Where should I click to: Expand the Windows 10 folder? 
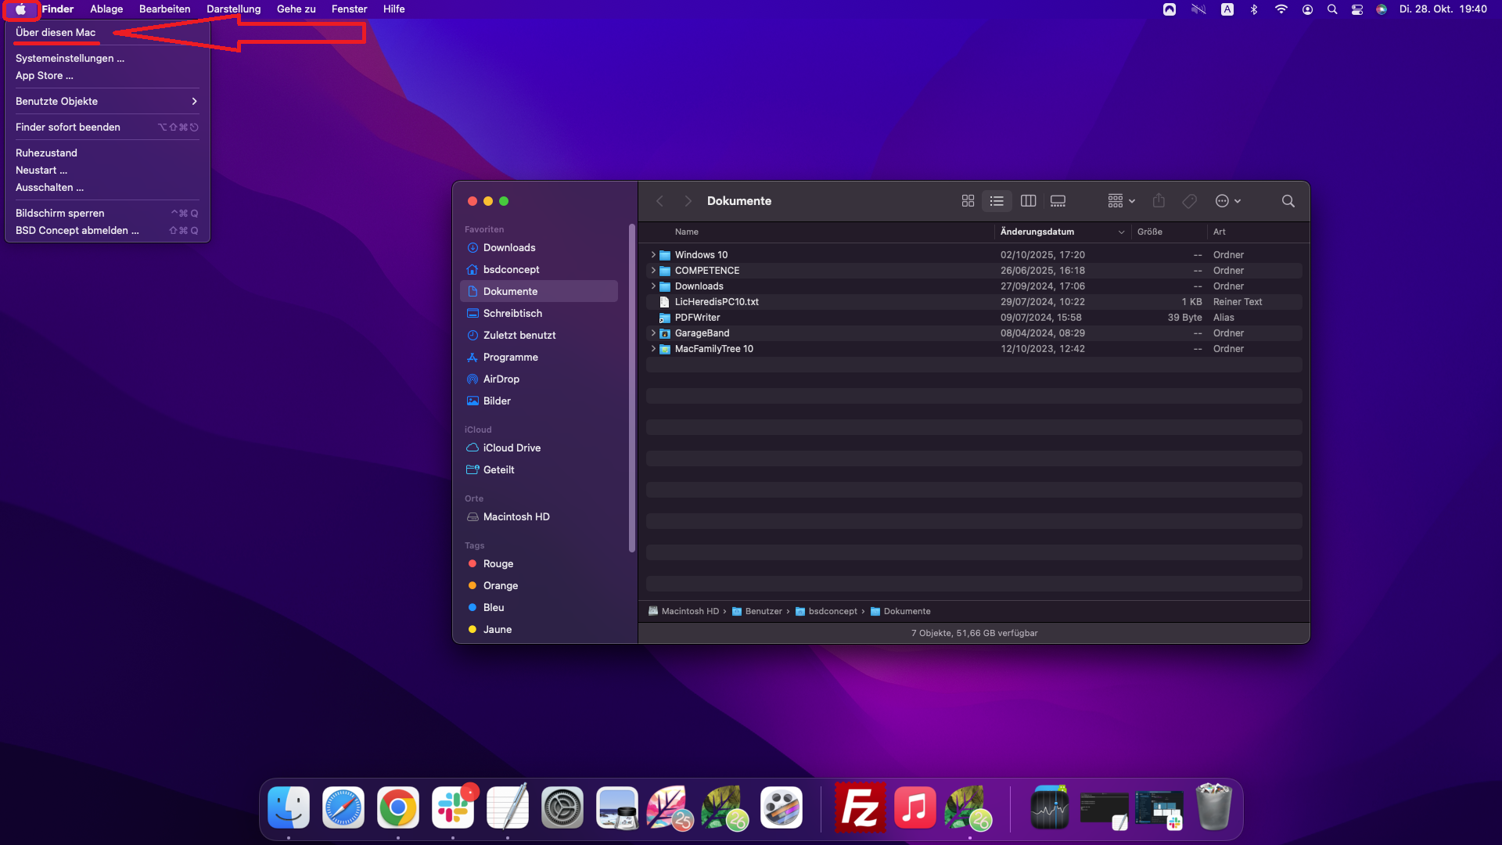pyautogui.click(x=653, y=255)
